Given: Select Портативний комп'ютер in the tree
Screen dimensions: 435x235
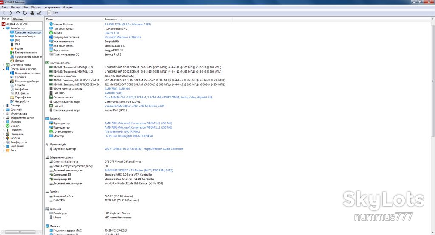Looking at the screenshot, I should (x=28, y=56).
